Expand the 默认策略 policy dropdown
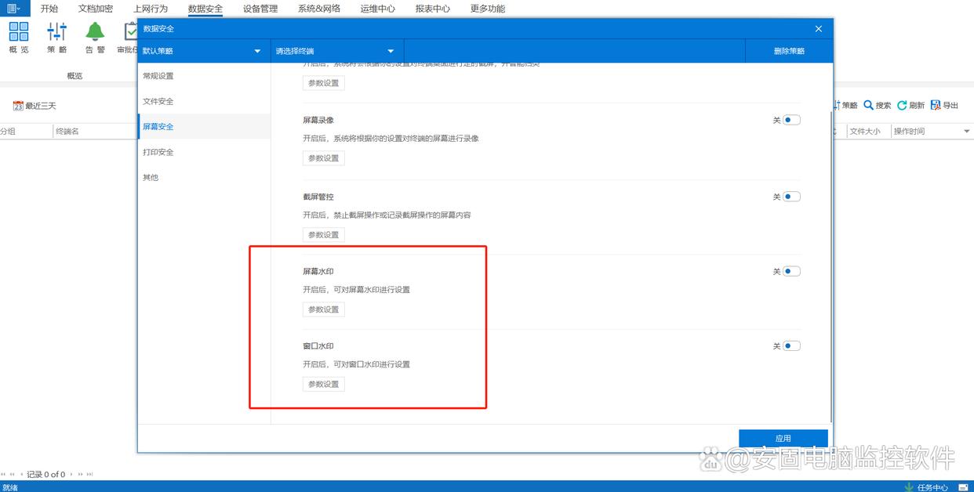 pos(203,51)
